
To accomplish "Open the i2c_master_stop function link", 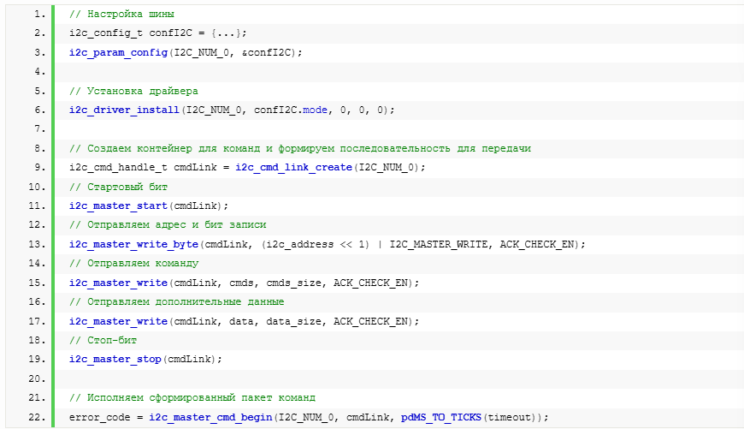I will [115, 359].
